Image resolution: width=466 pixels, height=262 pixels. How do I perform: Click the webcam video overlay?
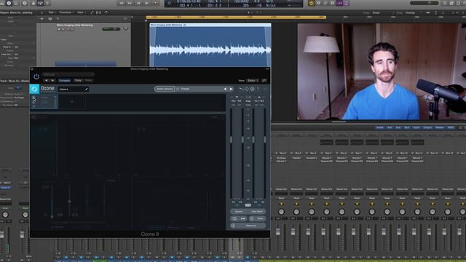382,71
